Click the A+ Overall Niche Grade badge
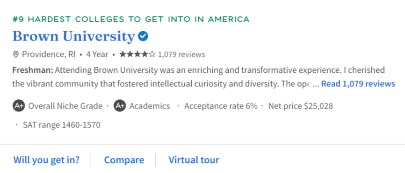 [x=19, y=106]
